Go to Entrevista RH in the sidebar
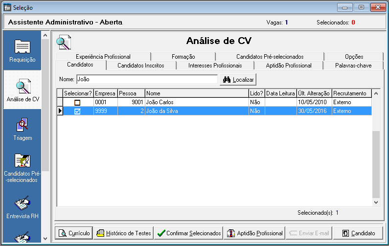This screenshot has height=246, width=389. 23,207
